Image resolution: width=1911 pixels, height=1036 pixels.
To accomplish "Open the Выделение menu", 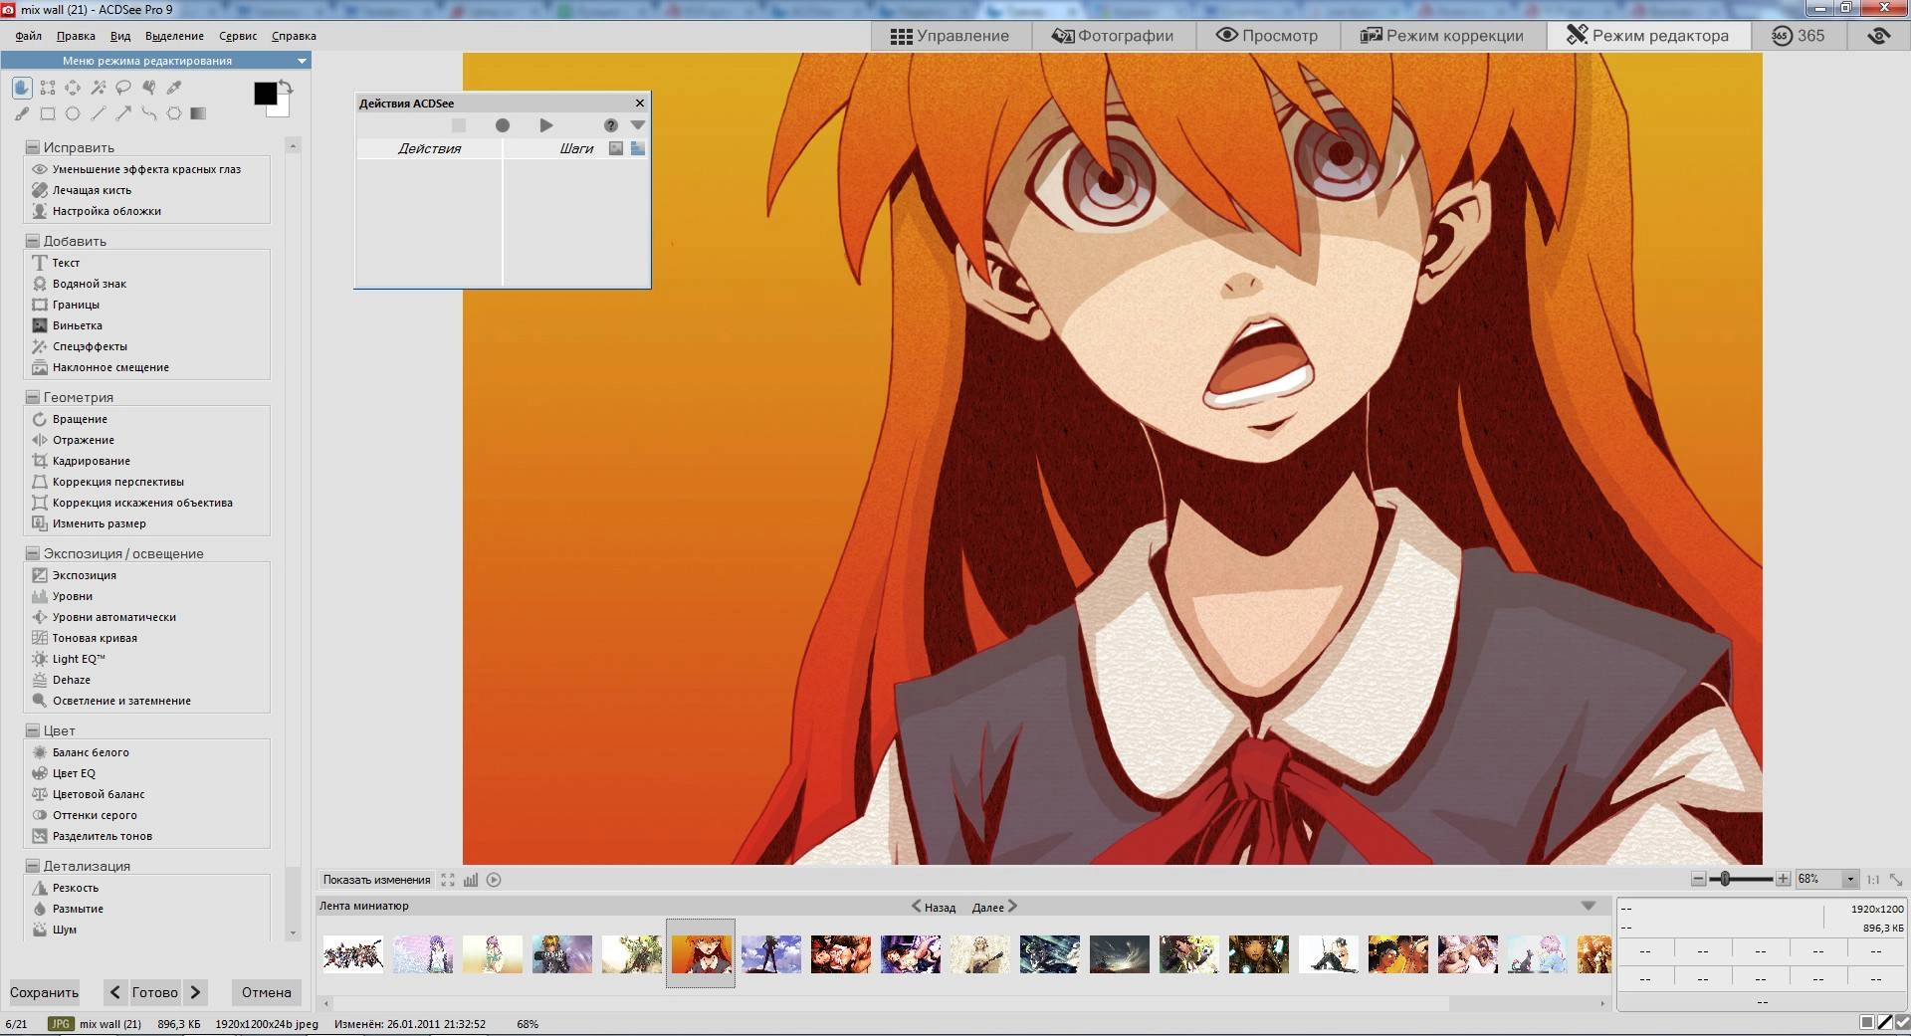I will pyautogui.click(x=174, y=36).
